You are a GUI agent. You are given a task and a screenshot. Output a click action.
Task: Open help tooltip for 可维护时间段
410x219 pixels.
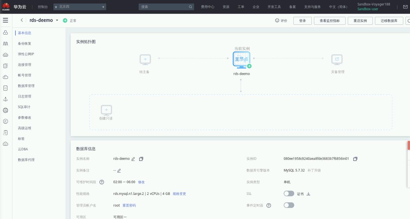[x=102, y=182]
